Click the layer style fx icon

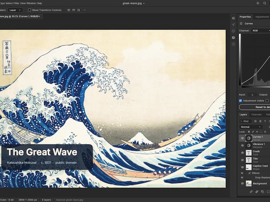click(x=257, y=192)
